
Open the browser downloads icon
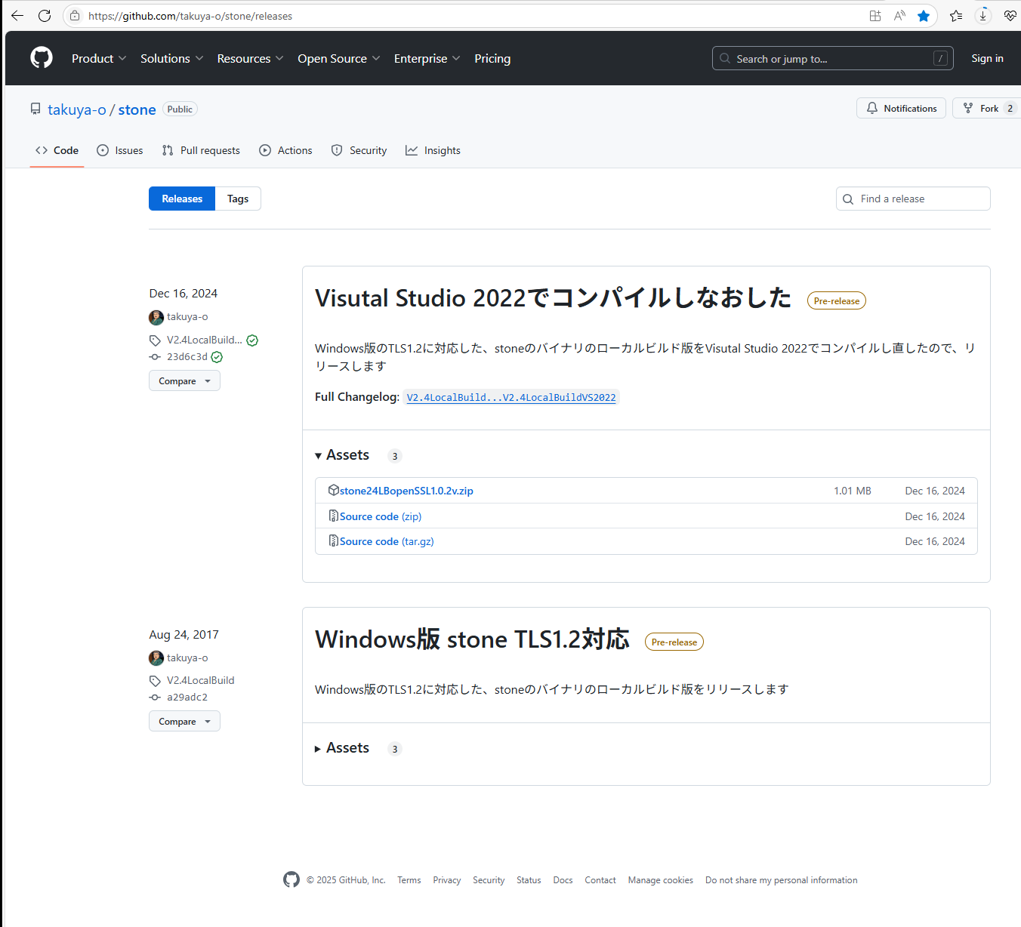(x=982, y=16)
